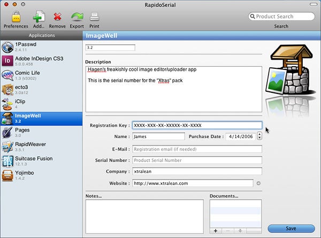The height and width of the screenshot is (238, 321).
Task: Select Suitcase Fusion in the list
Action: pos(41,161)
